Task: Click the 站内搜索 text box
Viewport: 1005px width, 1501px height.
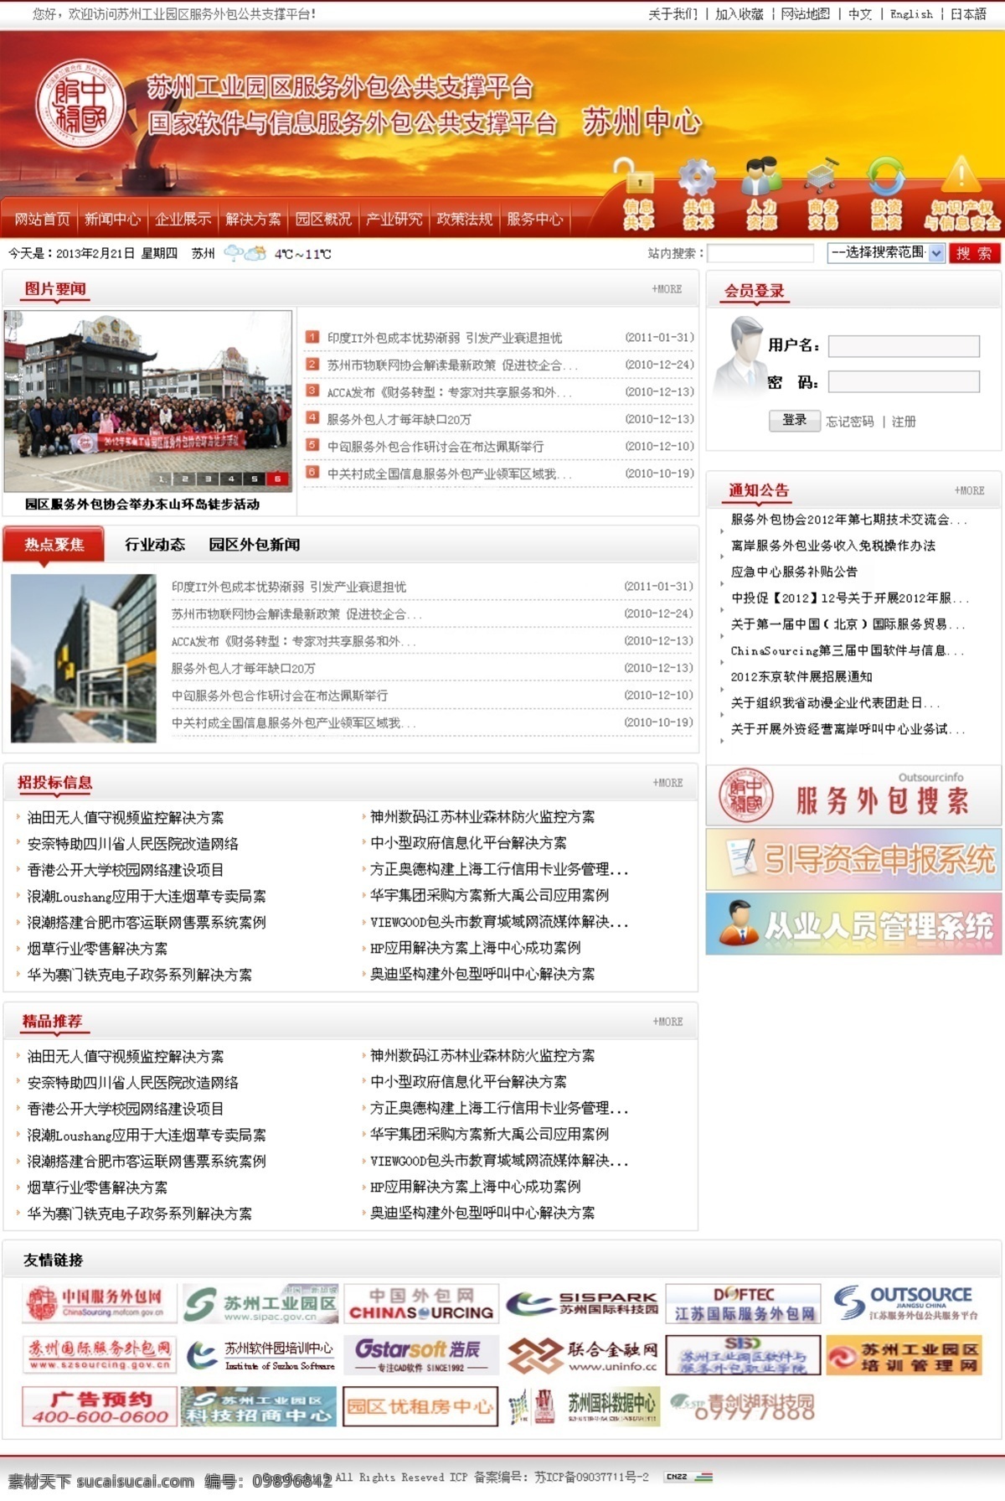Action: (760, 252)
